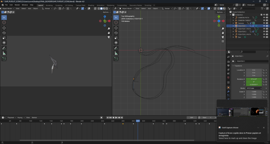270x144 pixels.
Task: Click the timeline auto-keying record button
Action: pyautogui.click(x=101, y=117)
